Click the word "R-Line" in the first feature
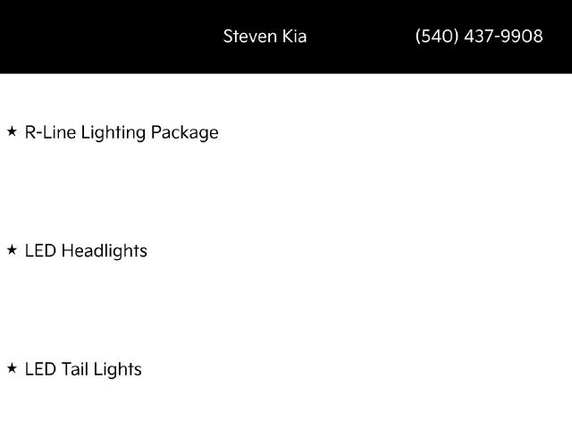This screenshot has height=429, width=572. 50,132
